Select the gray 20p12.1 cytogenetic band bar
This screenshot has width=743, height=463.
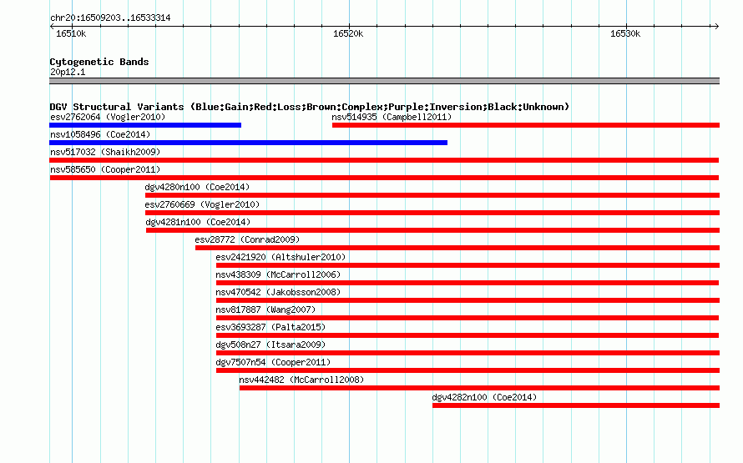pyautogui.click(x=384, y=81)
